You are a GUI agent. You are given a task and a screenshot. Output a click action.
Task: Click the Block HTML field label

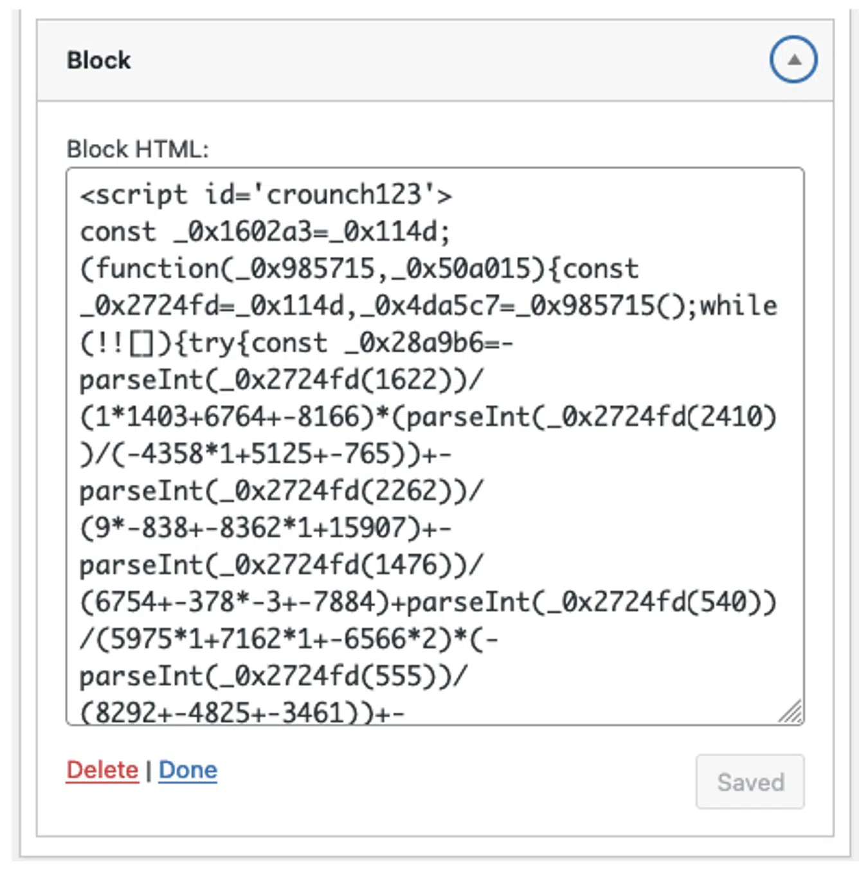[x=138, y=149]
